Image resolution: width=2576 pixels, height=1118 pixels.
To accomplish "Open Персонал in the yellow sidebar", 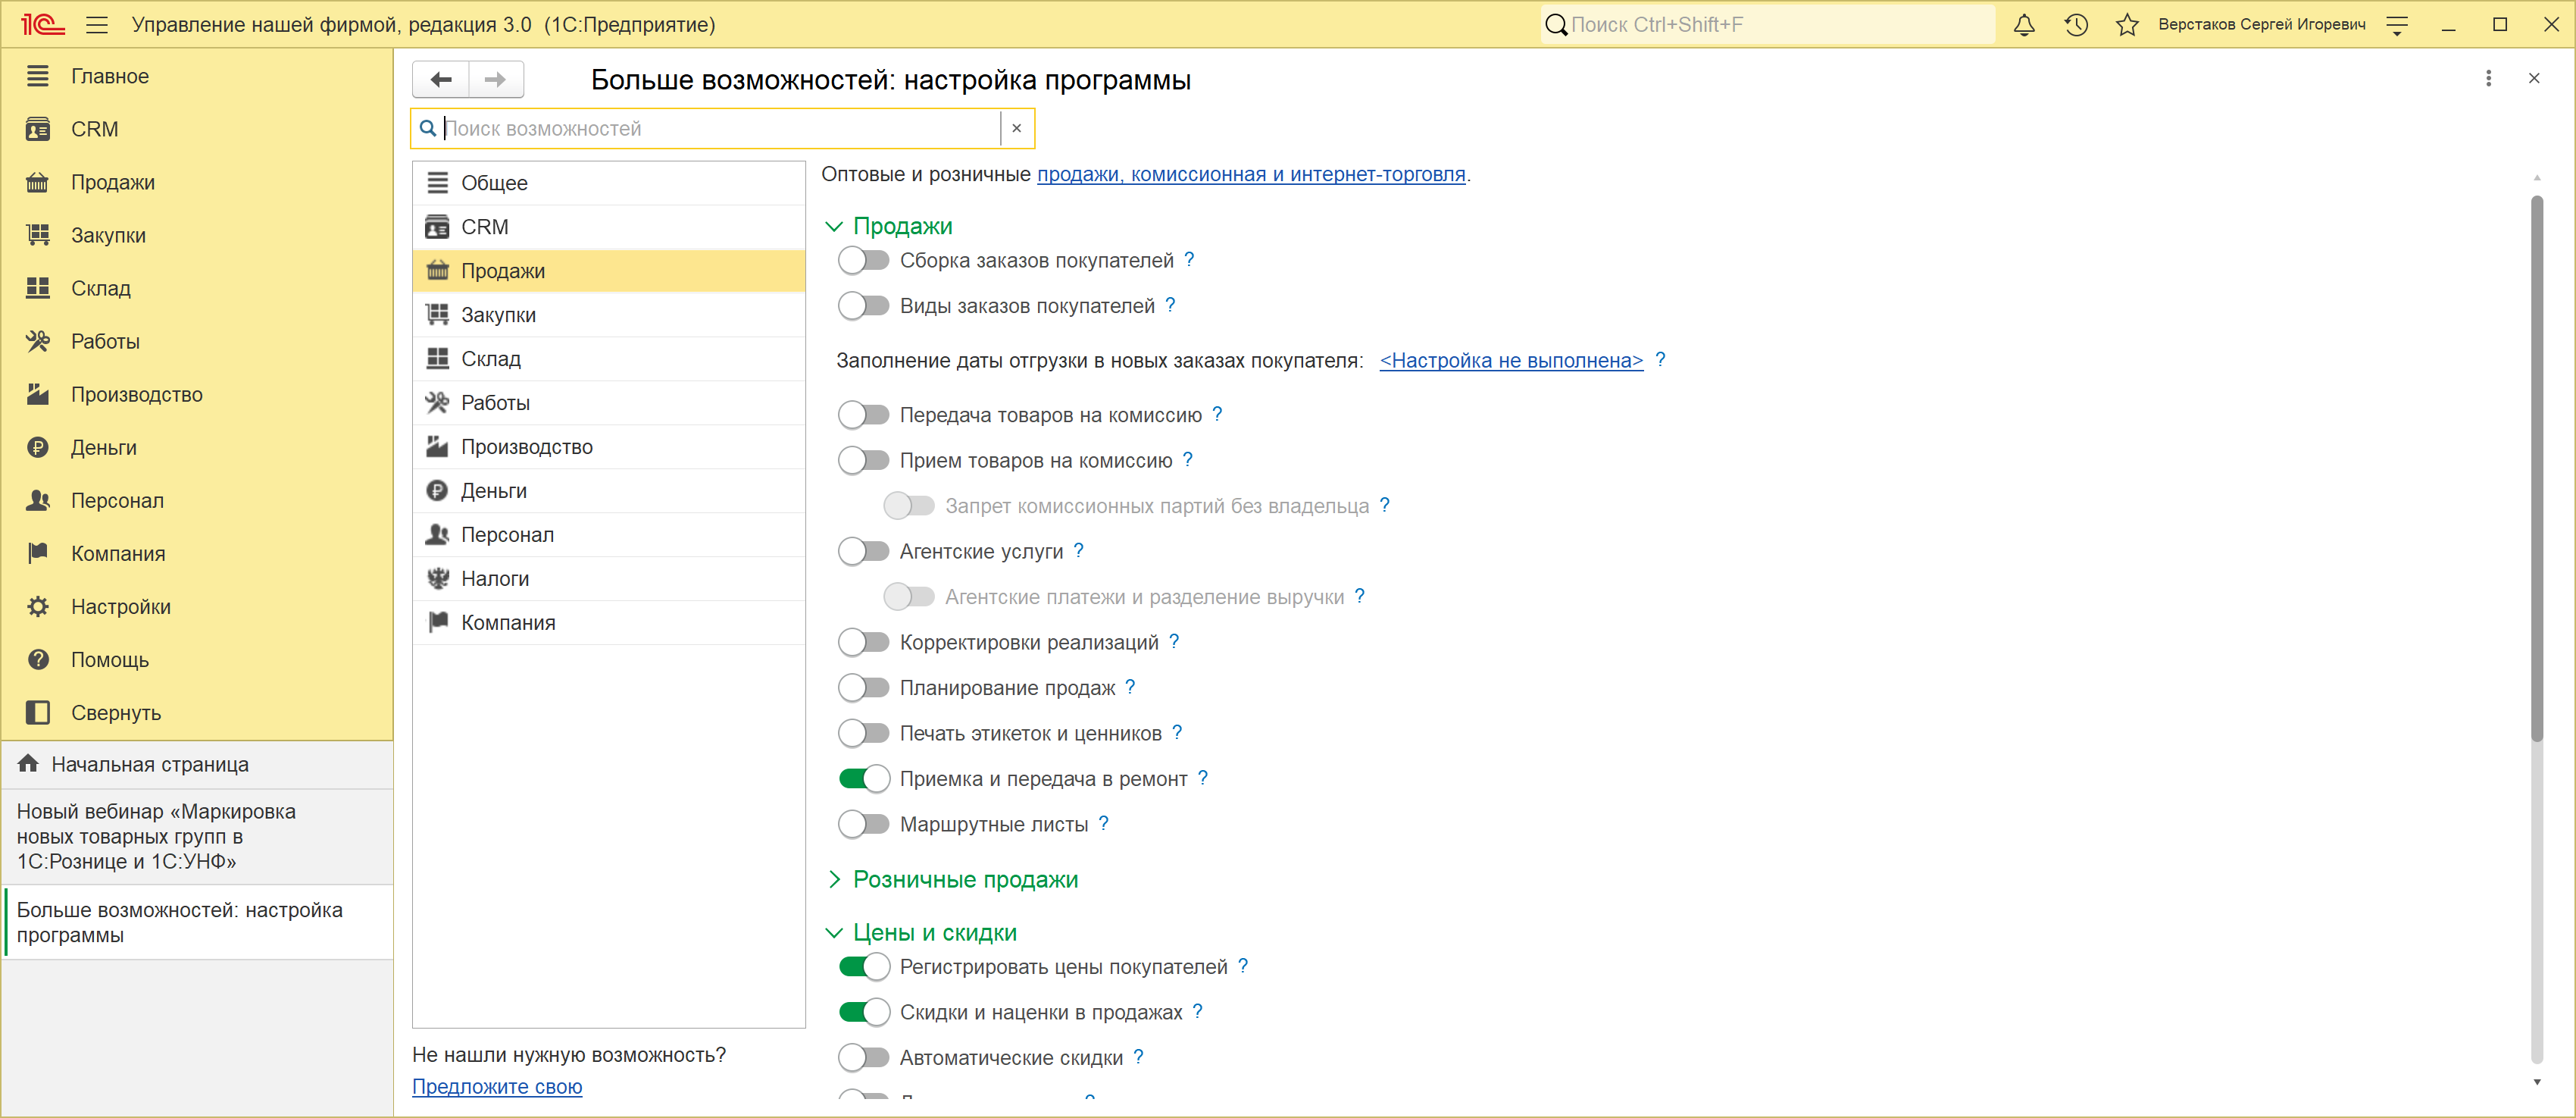I will tap(196, 500).
